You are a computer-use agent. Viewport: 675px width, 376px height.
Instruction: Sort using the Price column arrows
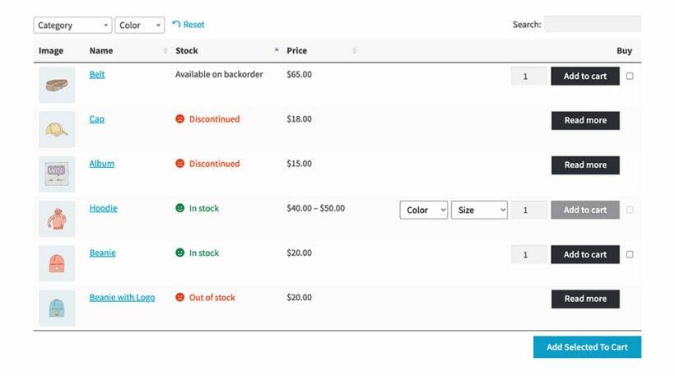pos(354,51)
